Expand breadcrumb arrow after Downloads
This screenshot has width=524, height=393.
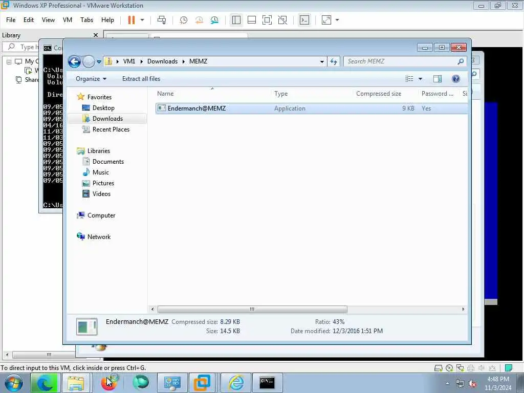[x=184, y=61]
